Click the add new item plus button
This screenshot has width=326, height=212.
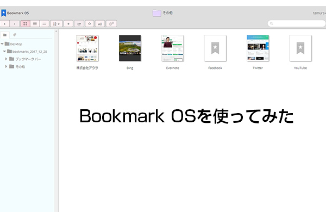click(x=68, y=24)
